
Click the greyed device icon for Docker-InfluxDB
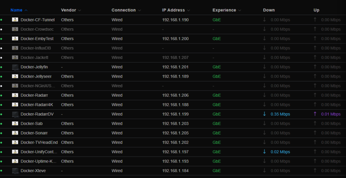pyautogui.click(x=15, y=48)
